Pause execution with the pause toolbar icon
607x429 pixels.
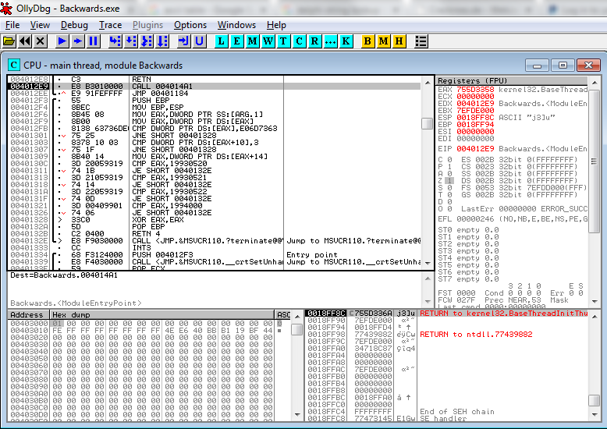pos(94,41)
